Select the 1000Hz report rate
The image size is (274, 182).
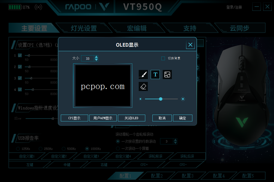pyautogui.click(x=87, y=149)
